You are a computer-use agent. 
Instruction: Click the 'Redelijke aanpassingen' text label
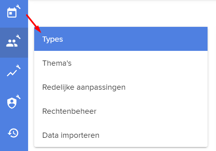click(84, 87)
